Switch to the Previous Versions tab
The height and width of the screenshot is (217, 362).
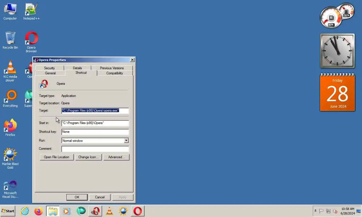coord(112,68)
